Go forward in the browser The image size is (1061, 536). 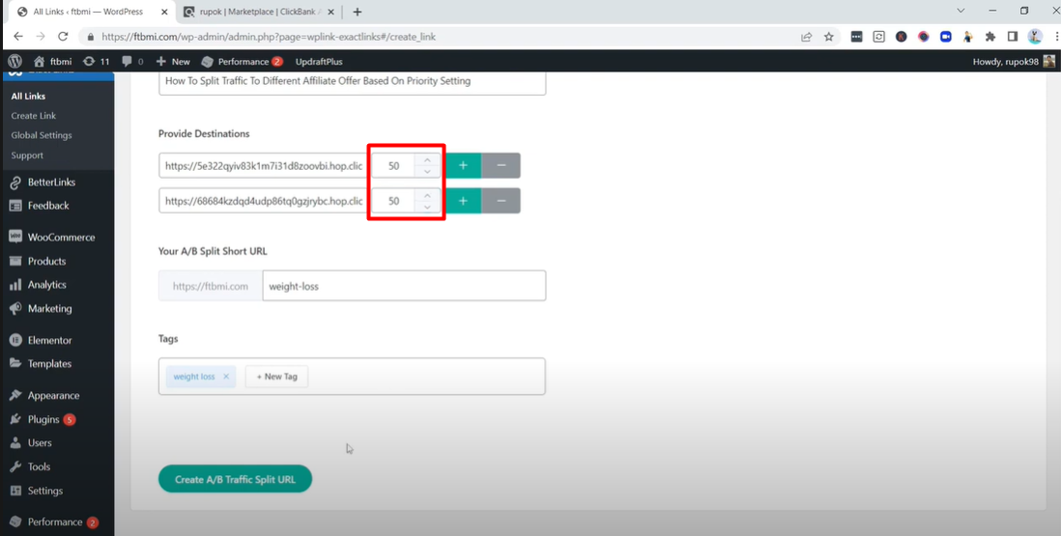click(41, 37)
